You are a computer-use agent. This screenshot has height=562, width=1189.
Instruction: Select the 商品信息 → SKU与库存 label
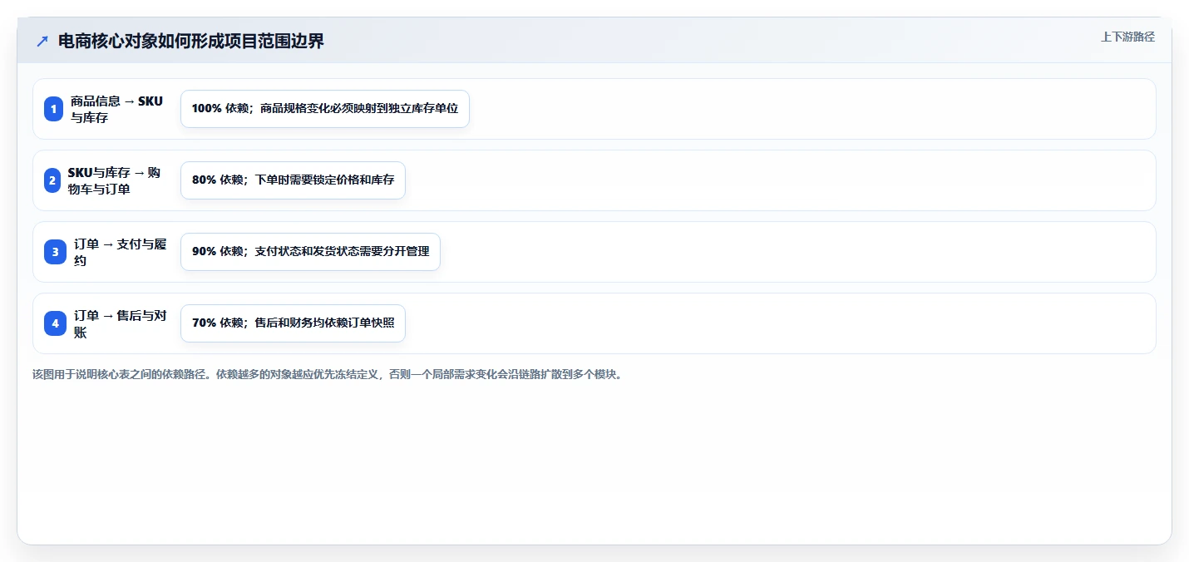(x=117, y=109)
